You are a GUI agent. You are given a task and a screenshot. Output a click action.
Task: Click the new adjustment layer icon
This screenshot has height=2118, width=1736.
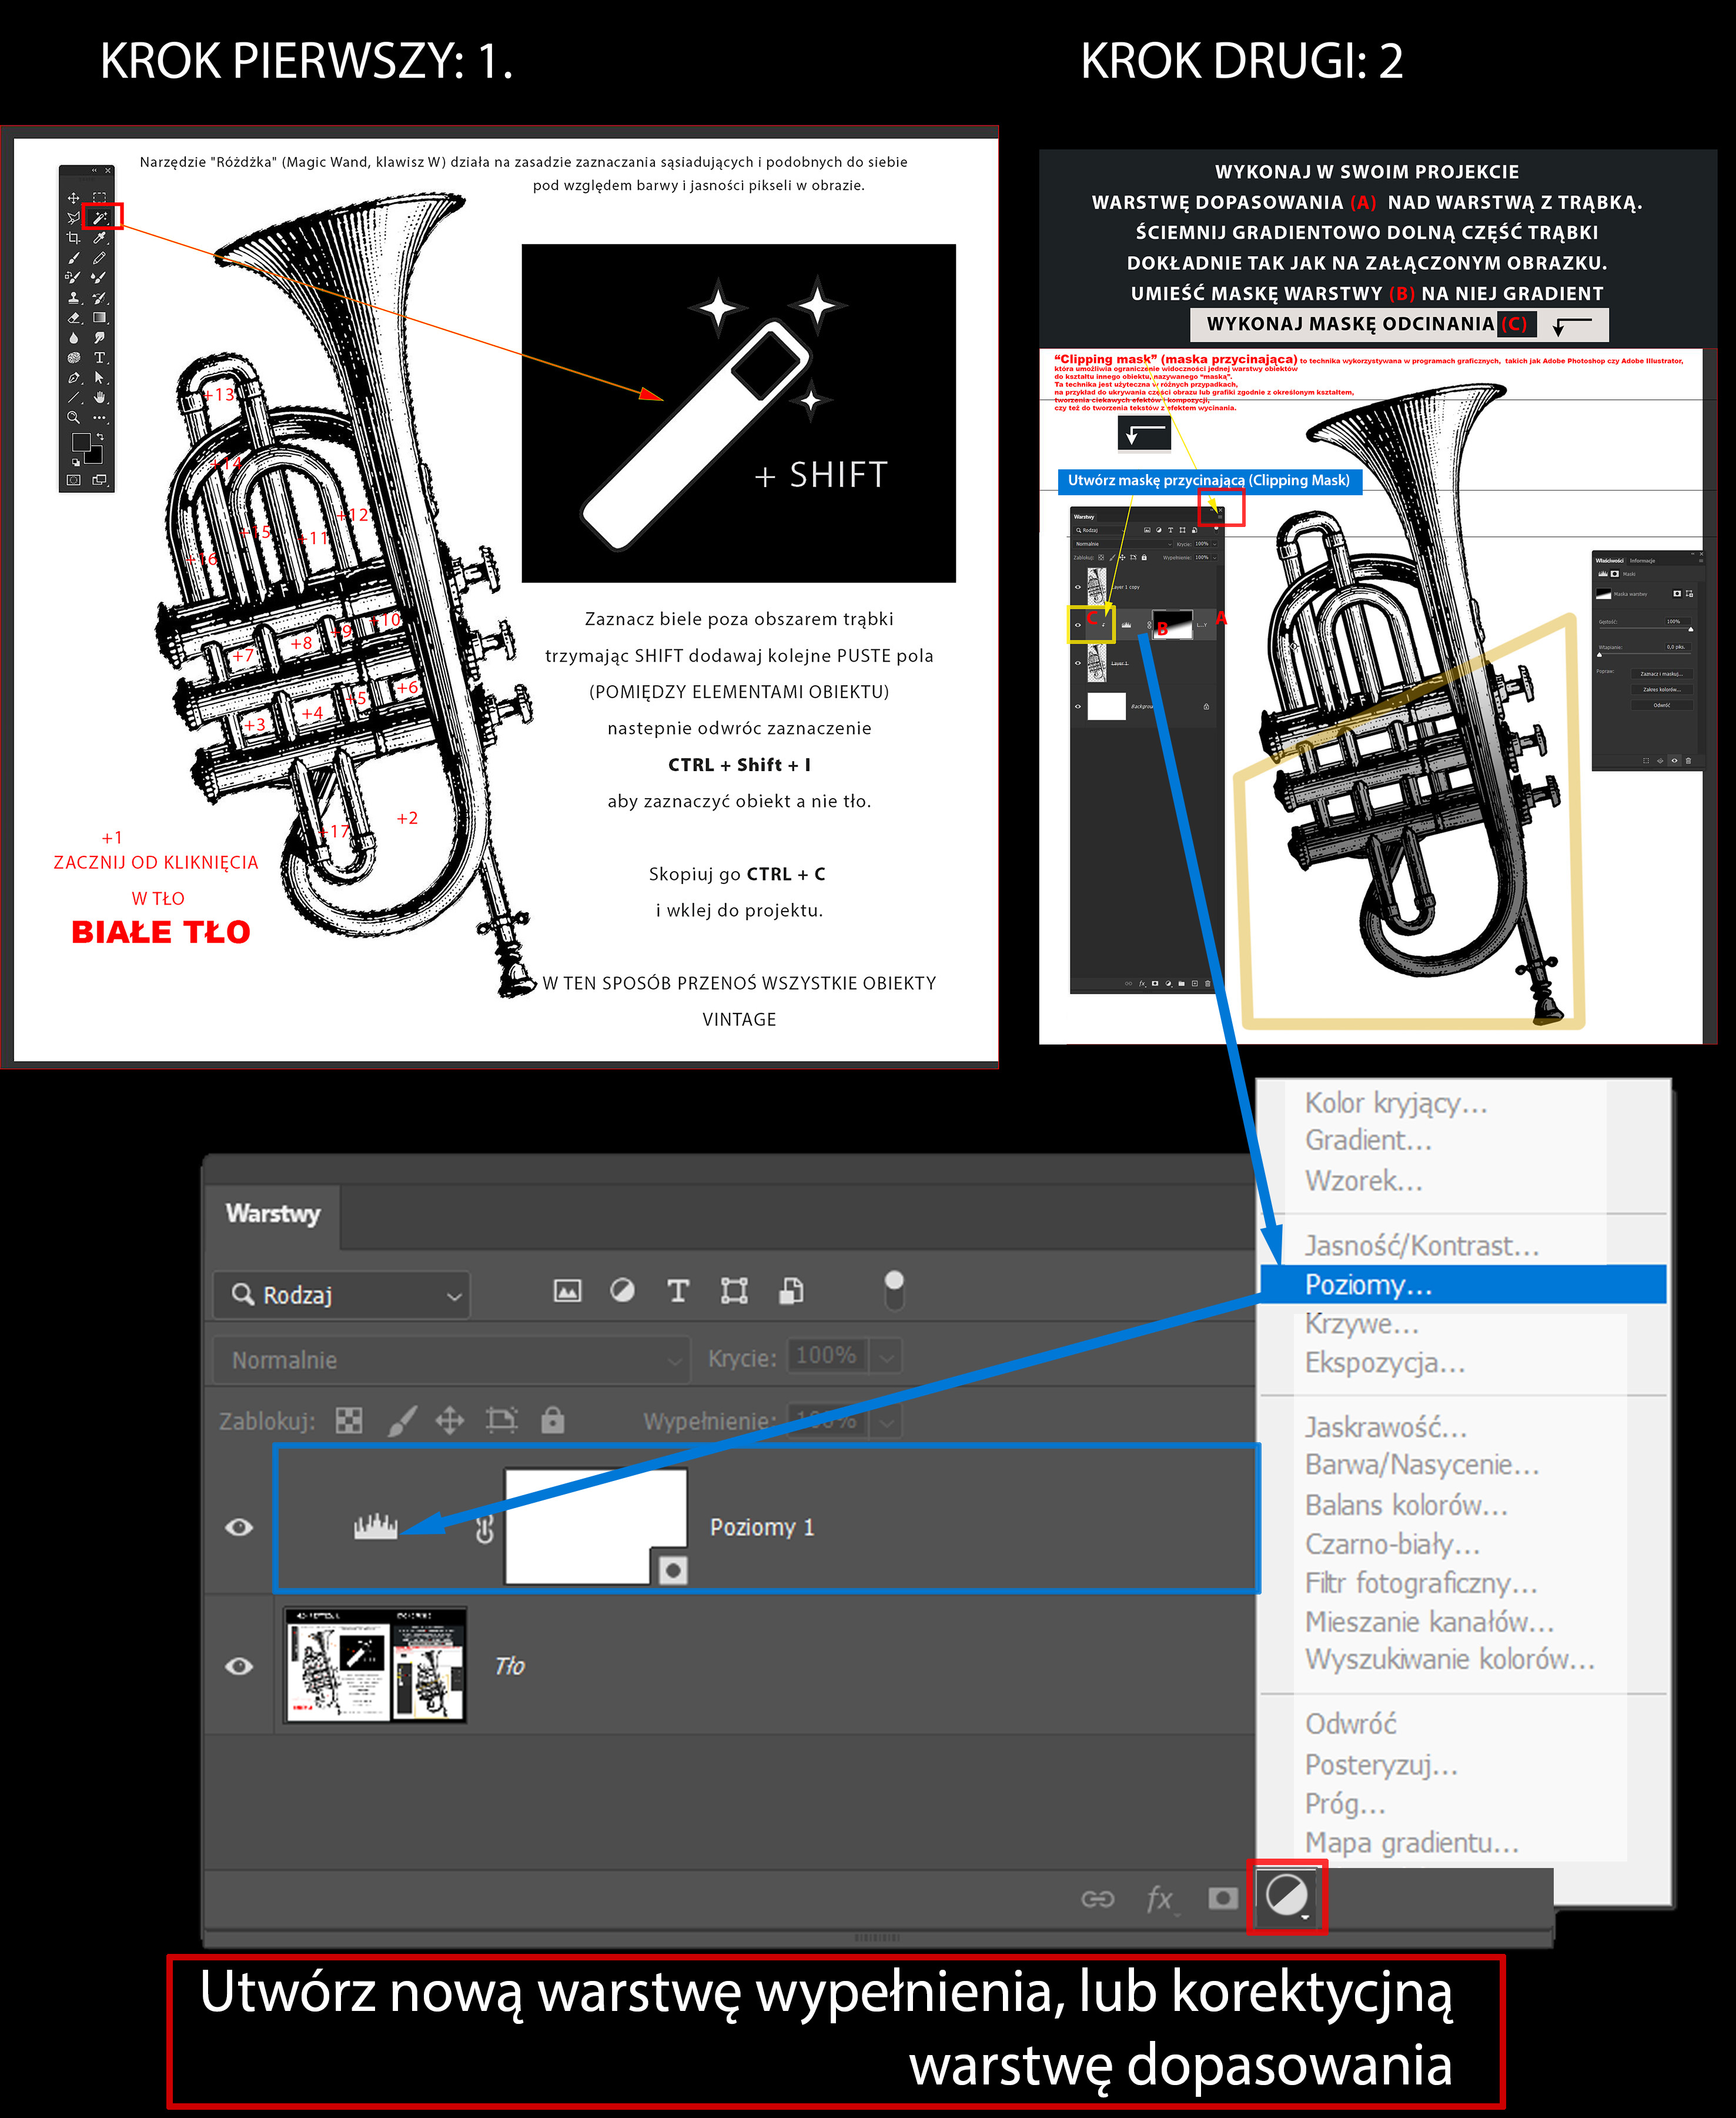(x=1286, y=1896)
